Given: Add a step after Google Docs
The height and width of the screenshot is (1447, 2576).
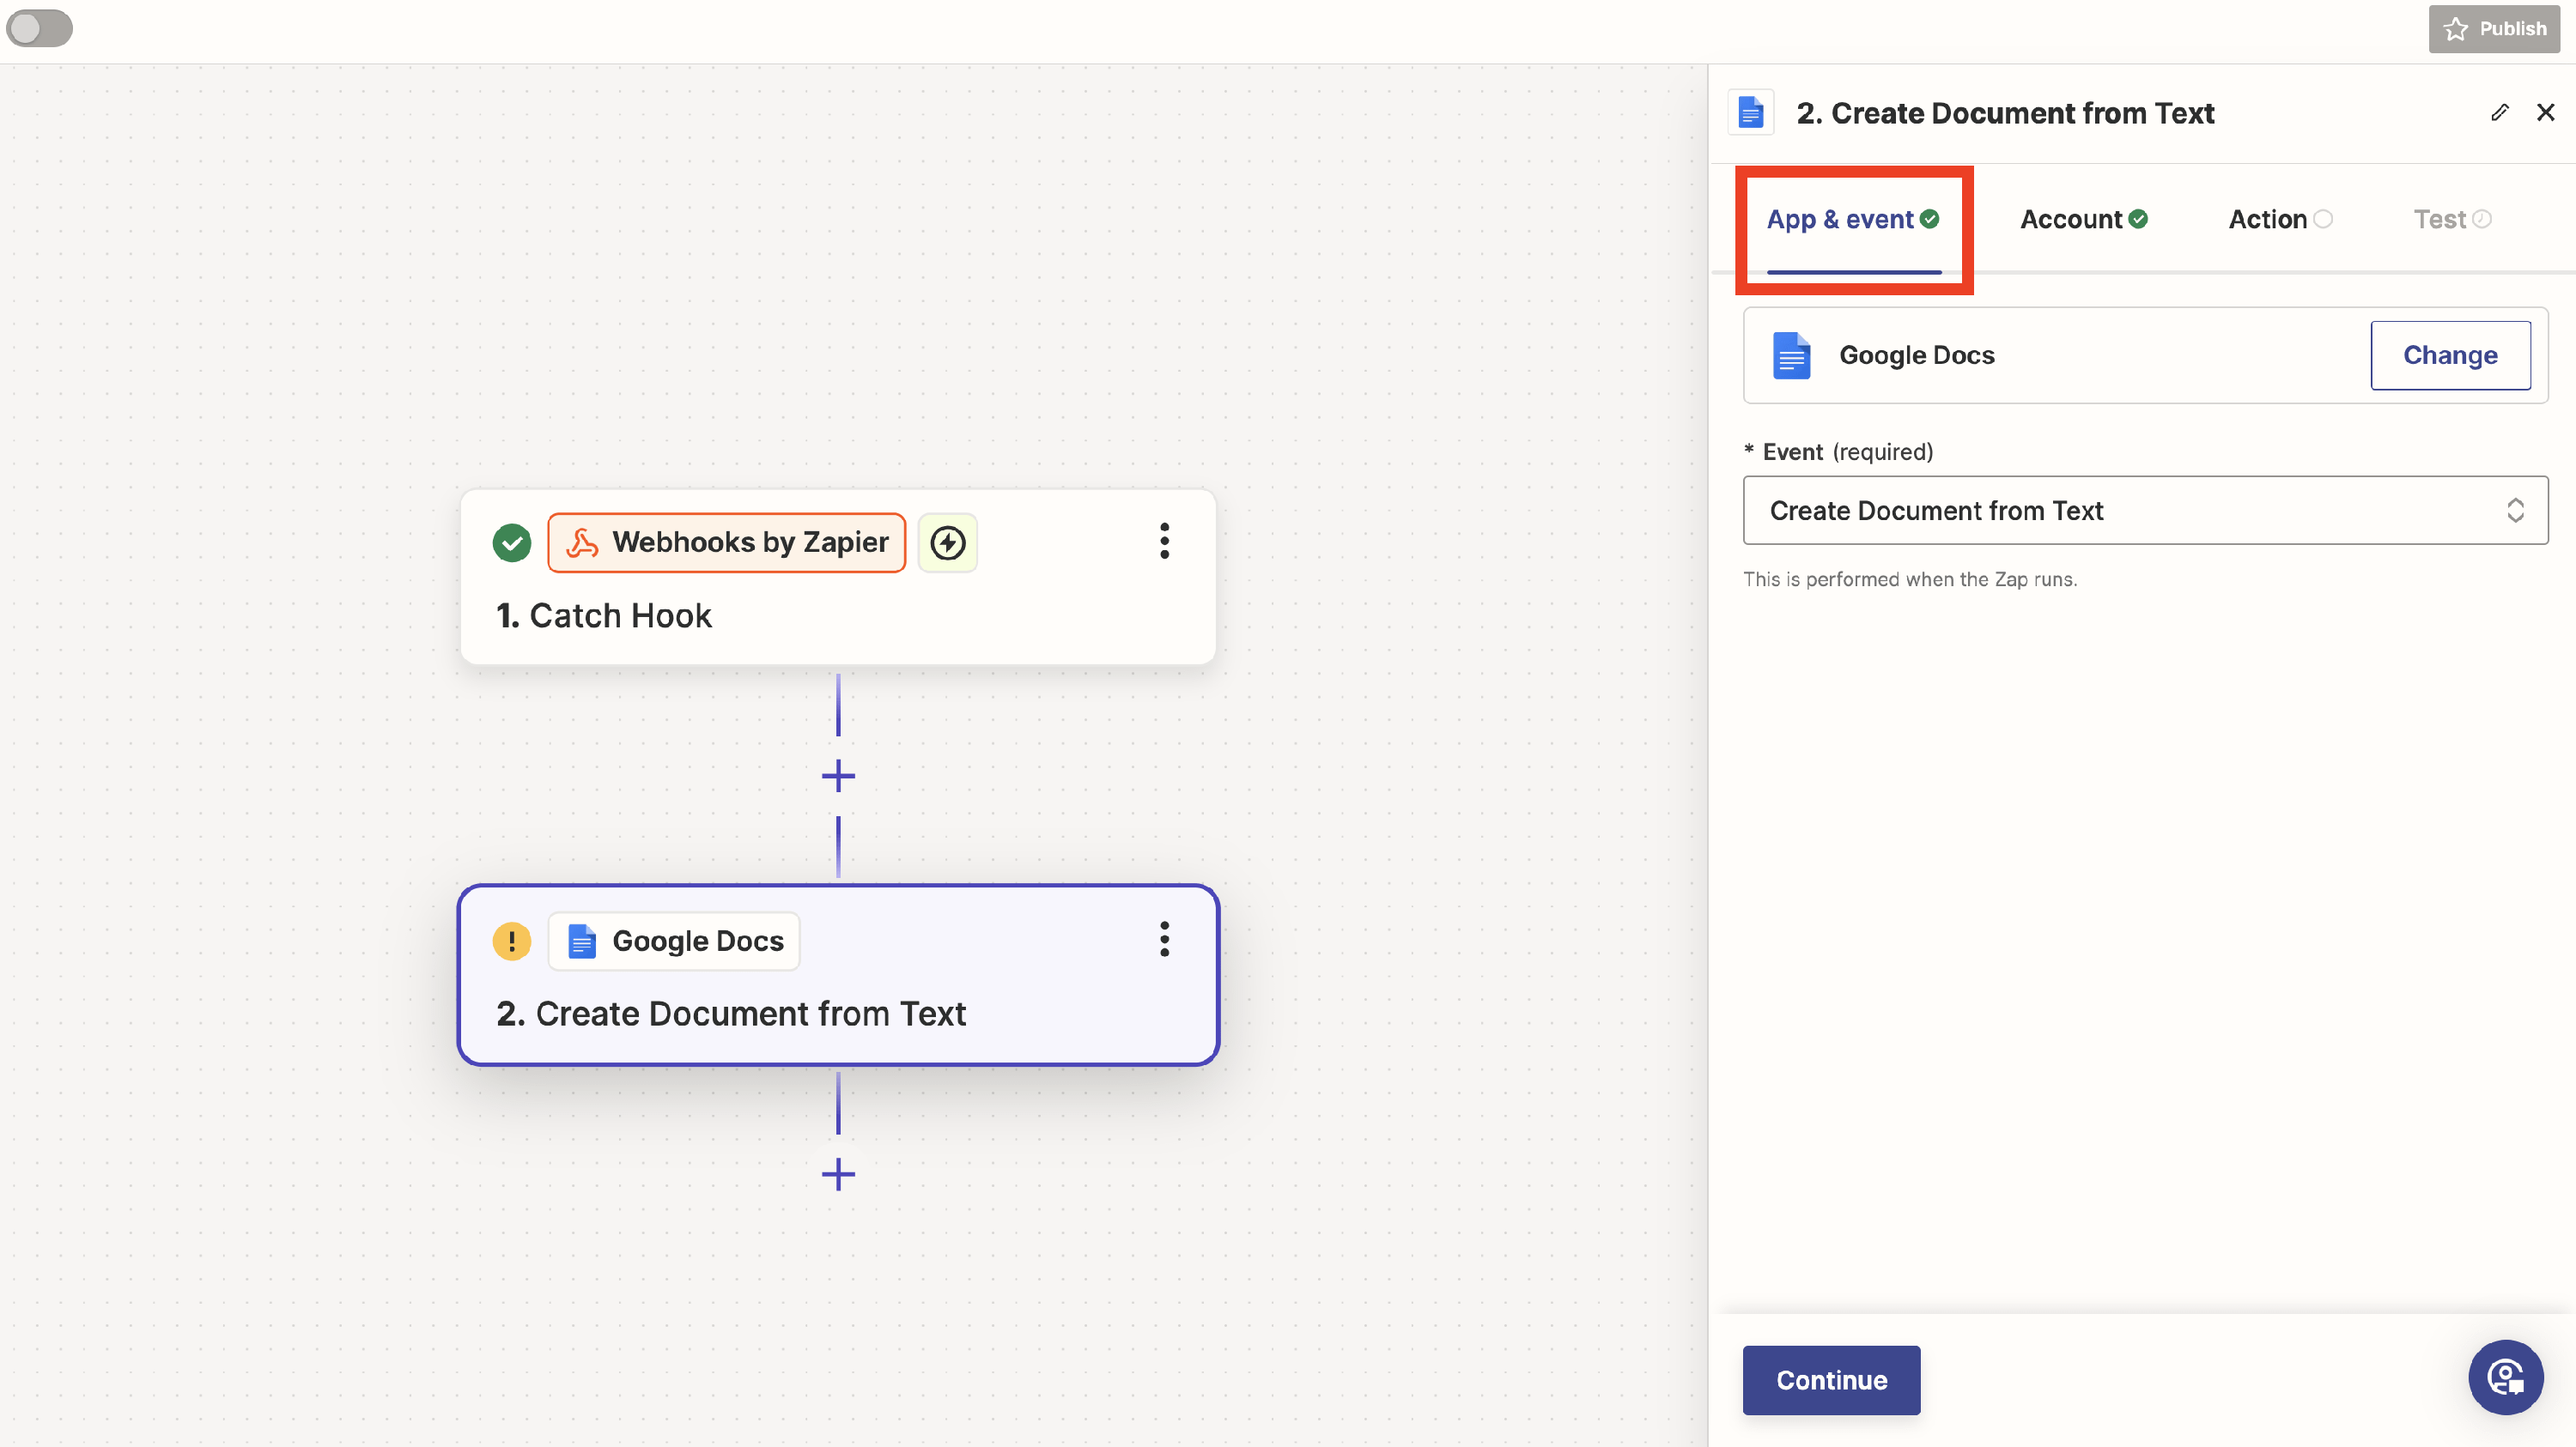Looking at the screenshot, I should (838, 1174).
